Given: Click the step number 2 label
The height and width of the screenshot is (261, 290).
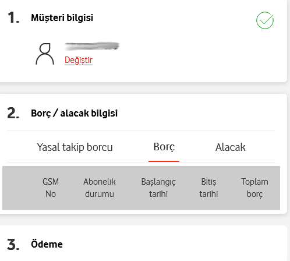Looking at the screenshot, I should (13, 113).
